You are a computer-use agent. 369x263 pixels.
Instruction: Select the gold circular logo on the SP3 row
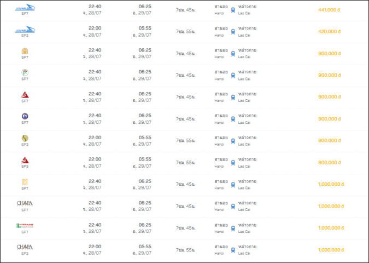[x=25, y=138]
